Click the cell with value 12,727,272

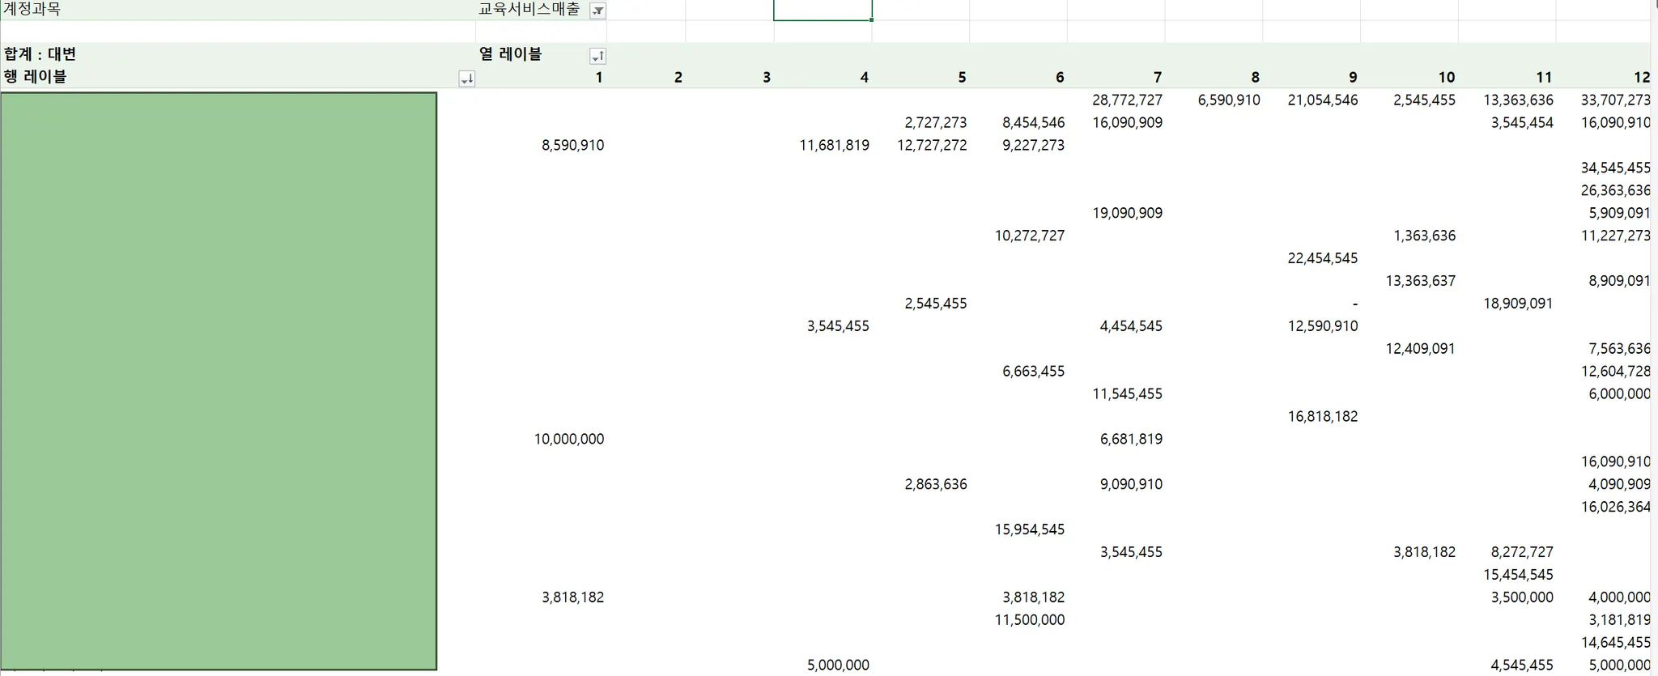[x=932, y=146]
